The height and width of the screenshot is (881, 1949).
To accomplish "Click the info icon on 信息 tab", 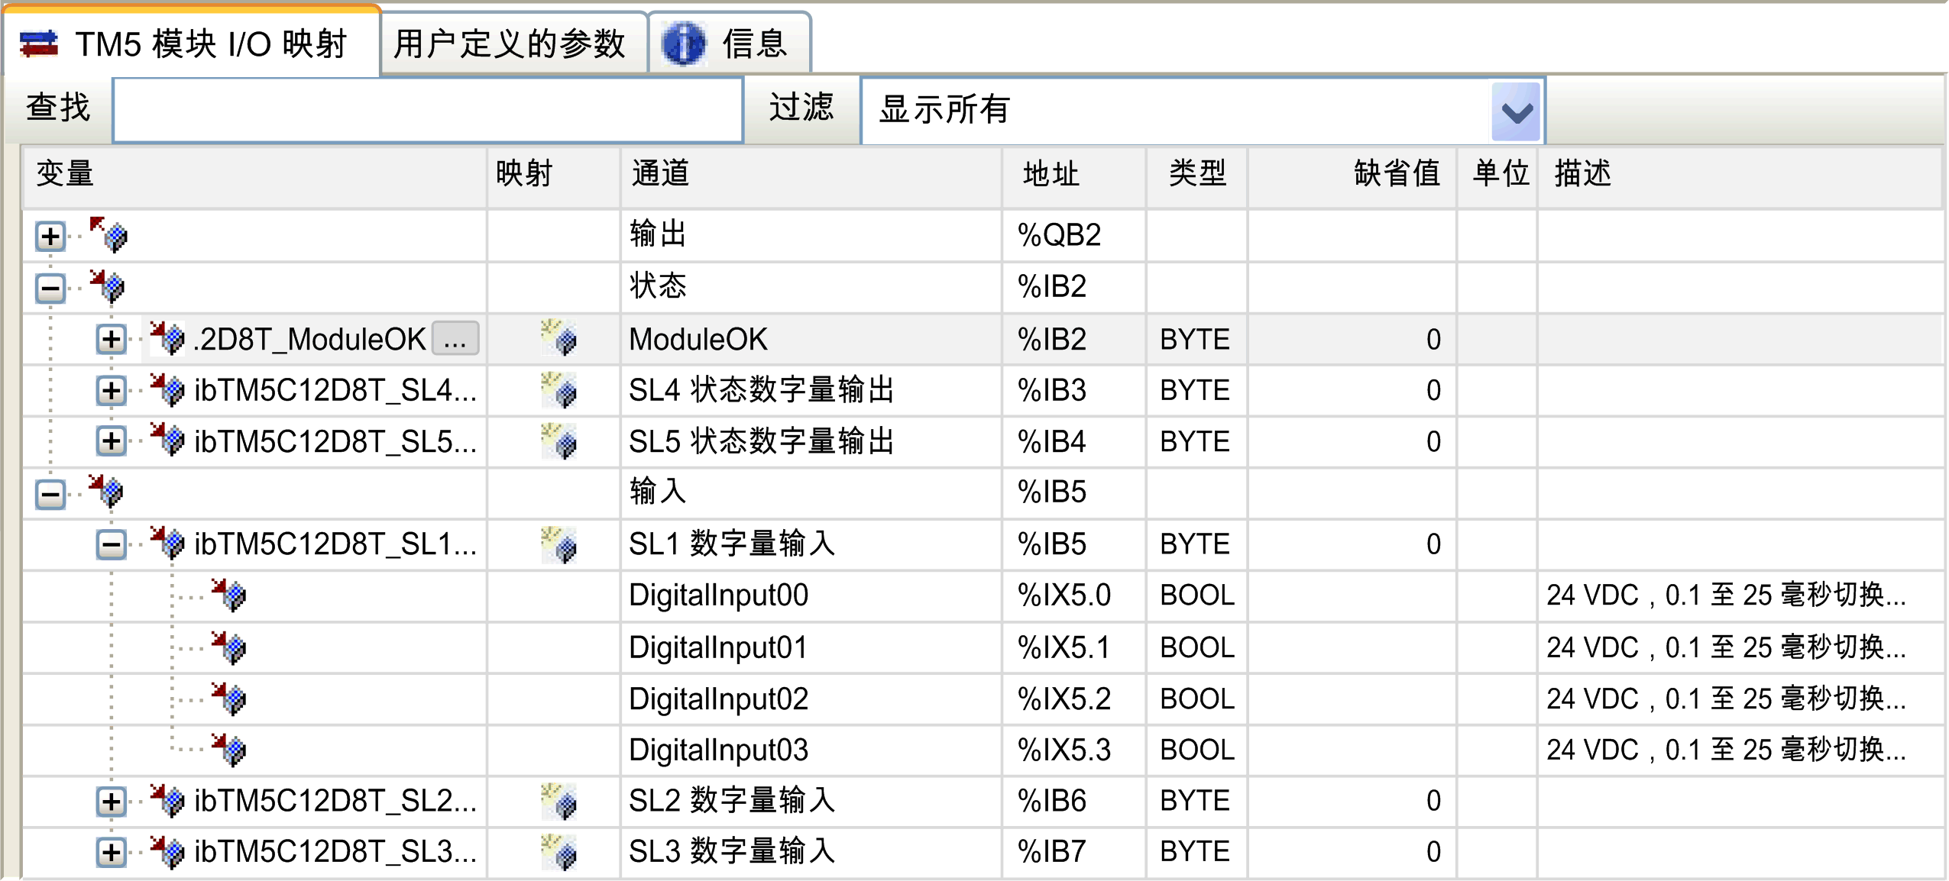I will point(683,44).
